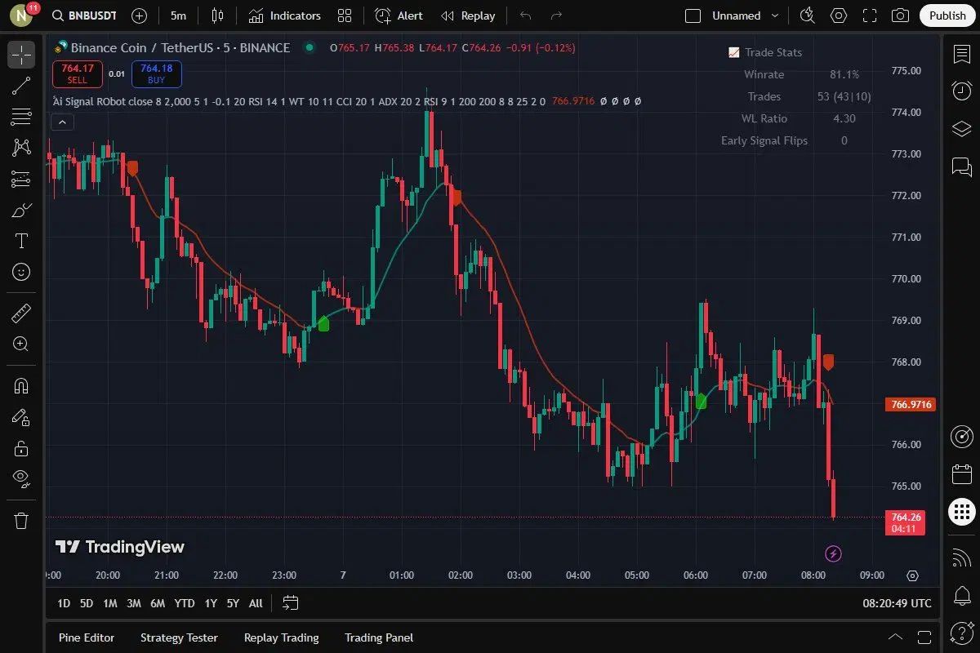Click the purple lightning bolt icon
The height and width of the screenshot is (653, 980).
833,554
